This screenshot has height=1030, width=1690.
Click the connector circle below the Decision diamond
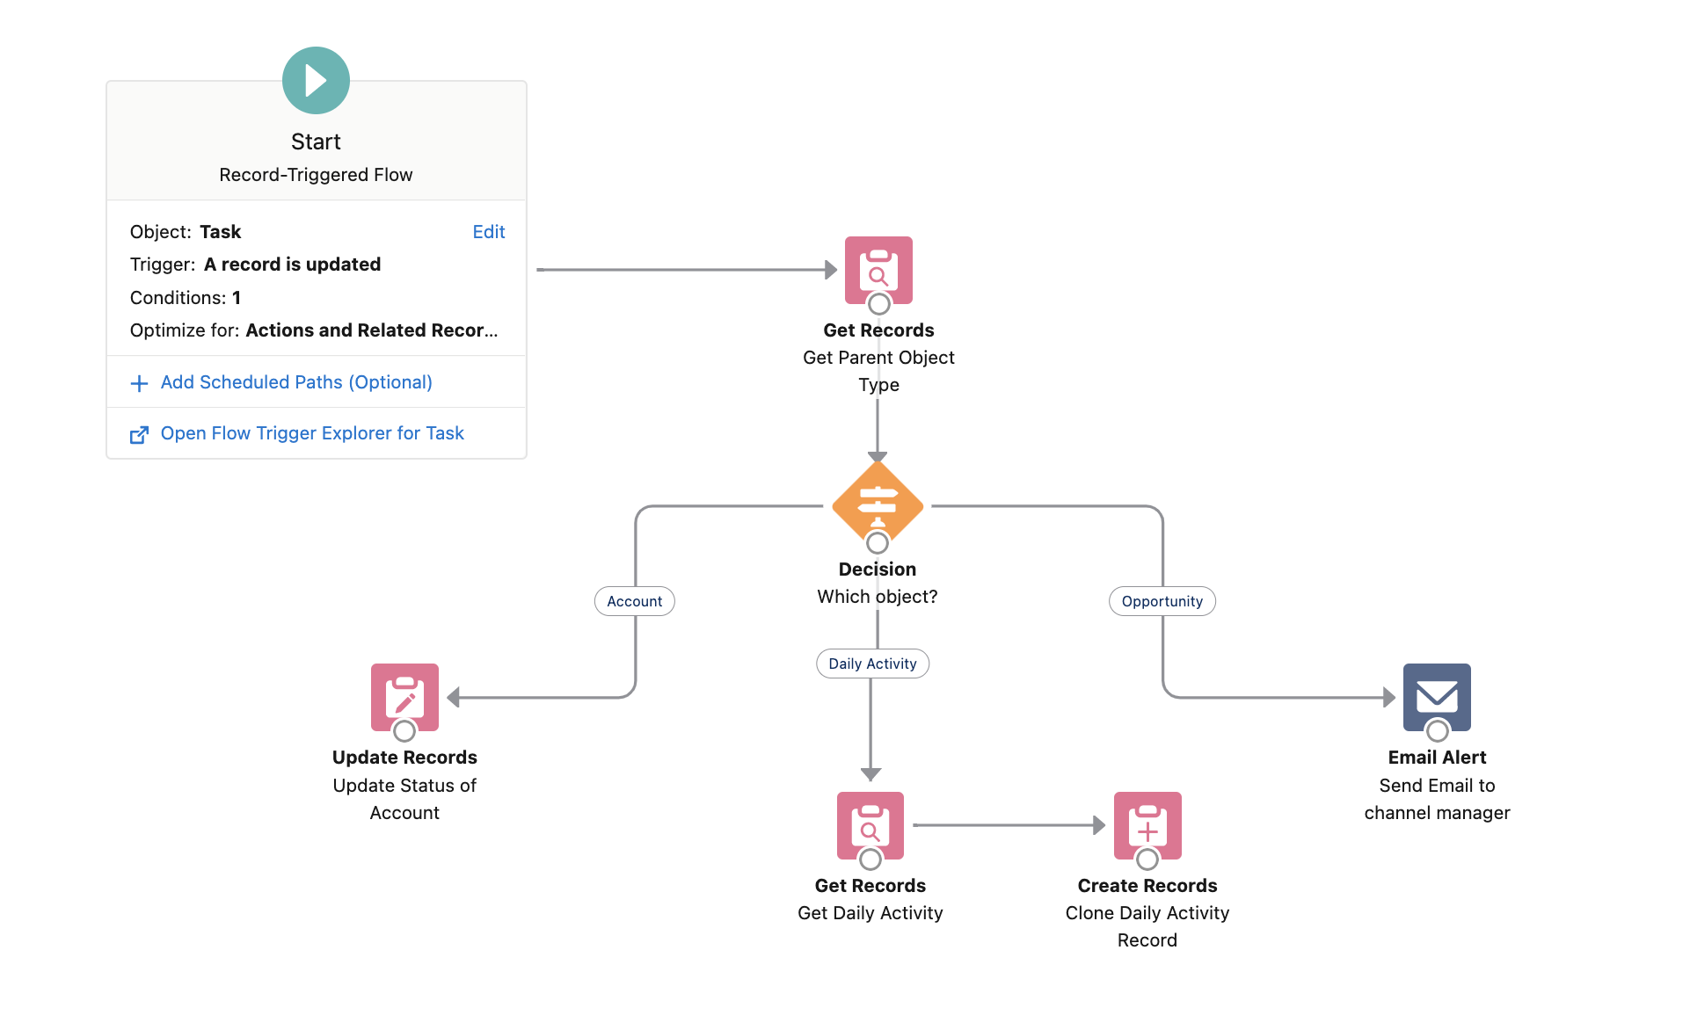pyautogui.click(x=877, y=543)
